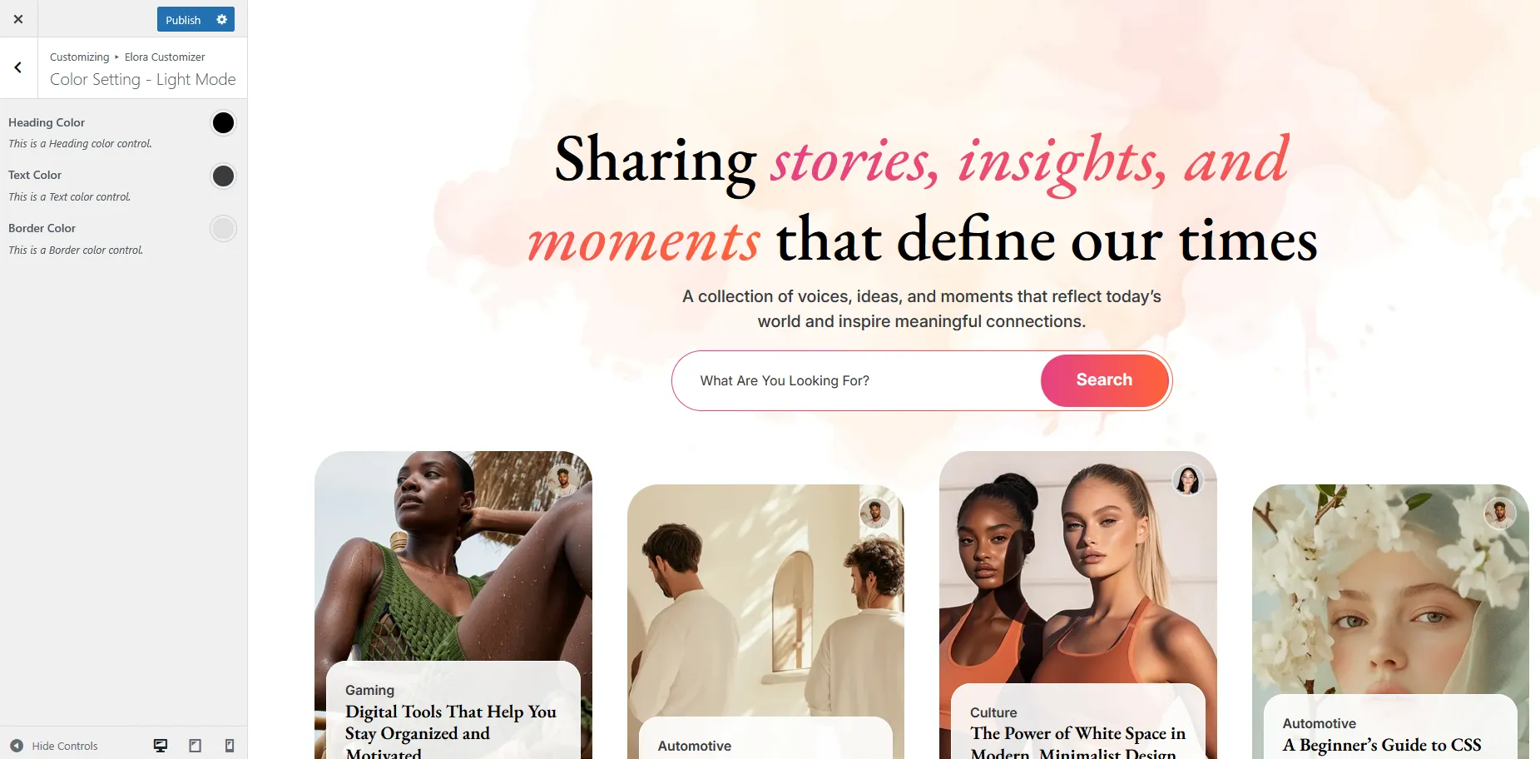Open publish settings gear icon
This screenshot has width=1540, height=759.
[x=221, y=19]
